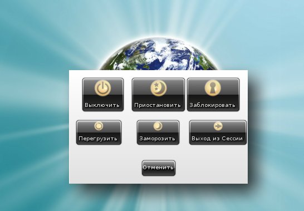Select the Приостановить label
The width and height of the screenshot is (304, 211).
pyautogui.click(x=158, y=105)
